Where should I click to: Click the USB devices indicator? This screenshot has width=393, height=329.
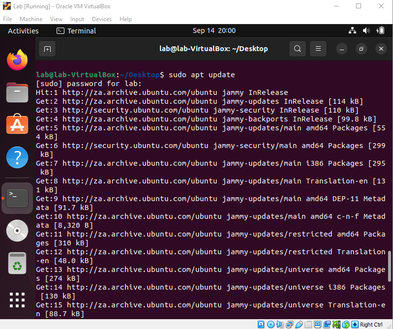click(299, 325)
